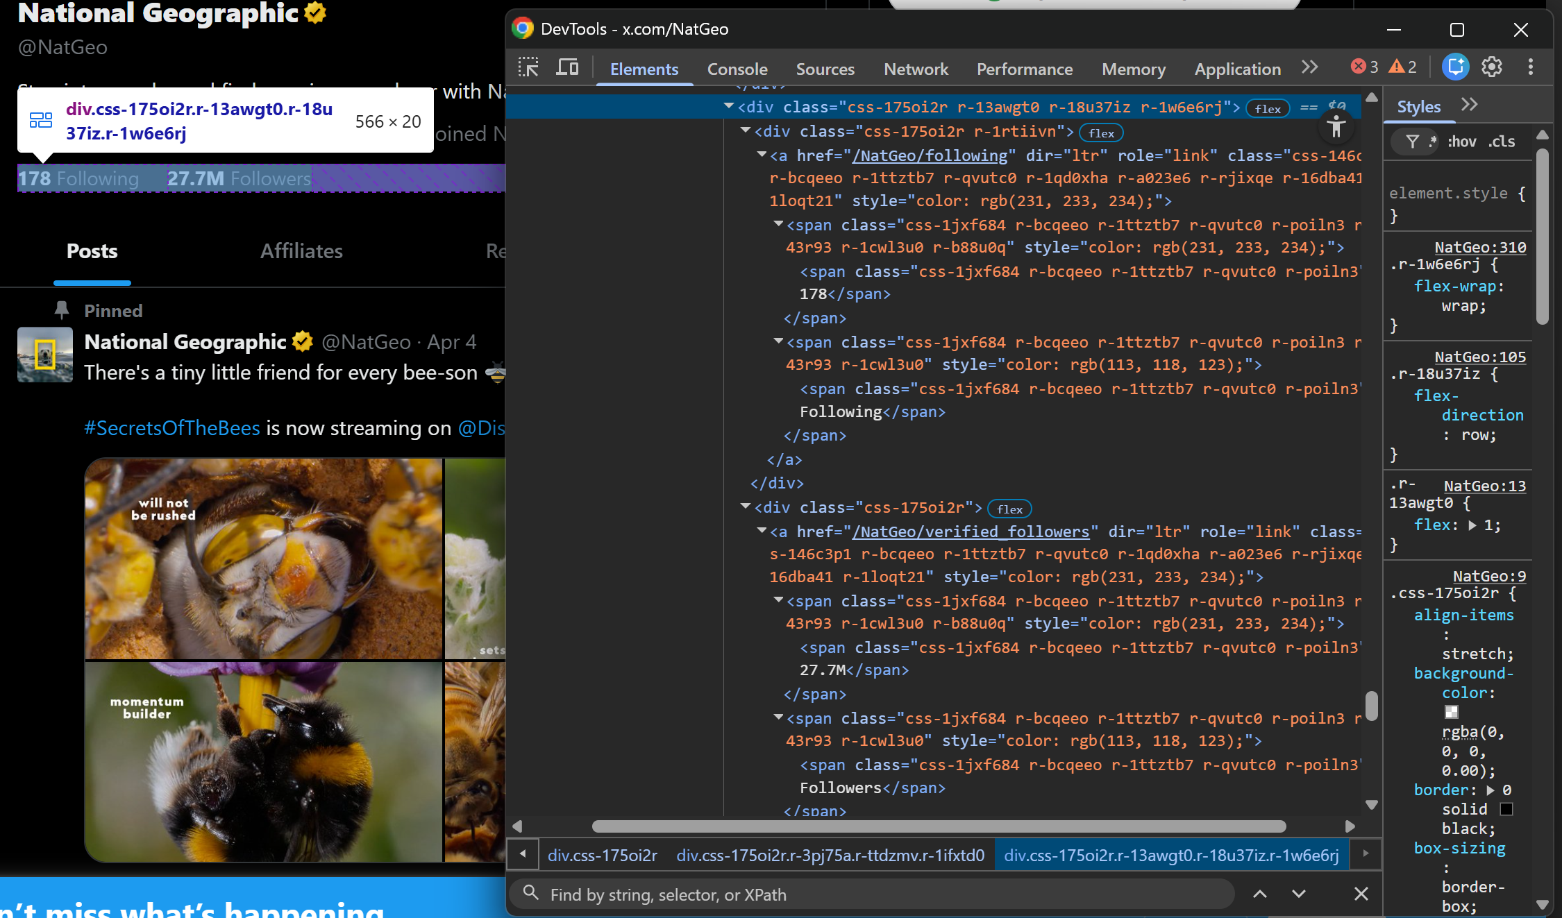Open NatGeo:105 stylesheet source link
Viewport: 1562px width, 918px height.
tap(1480, 357)
